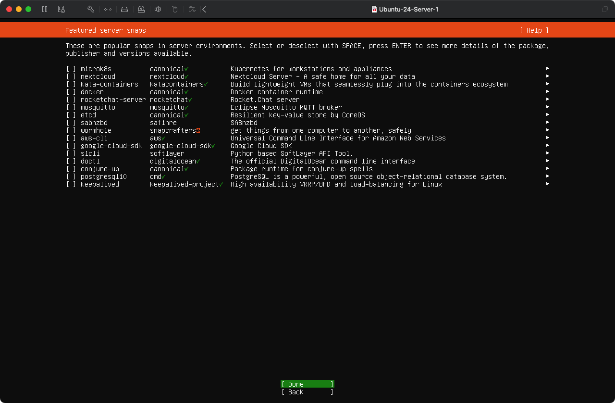Expand details arrow for the slcli row
The height and width of the screenshot is (403, 615).
548,153
